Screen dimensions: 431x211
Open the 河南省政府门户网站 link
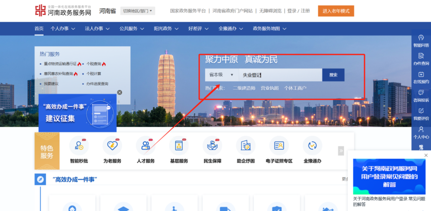click(233, 11)
